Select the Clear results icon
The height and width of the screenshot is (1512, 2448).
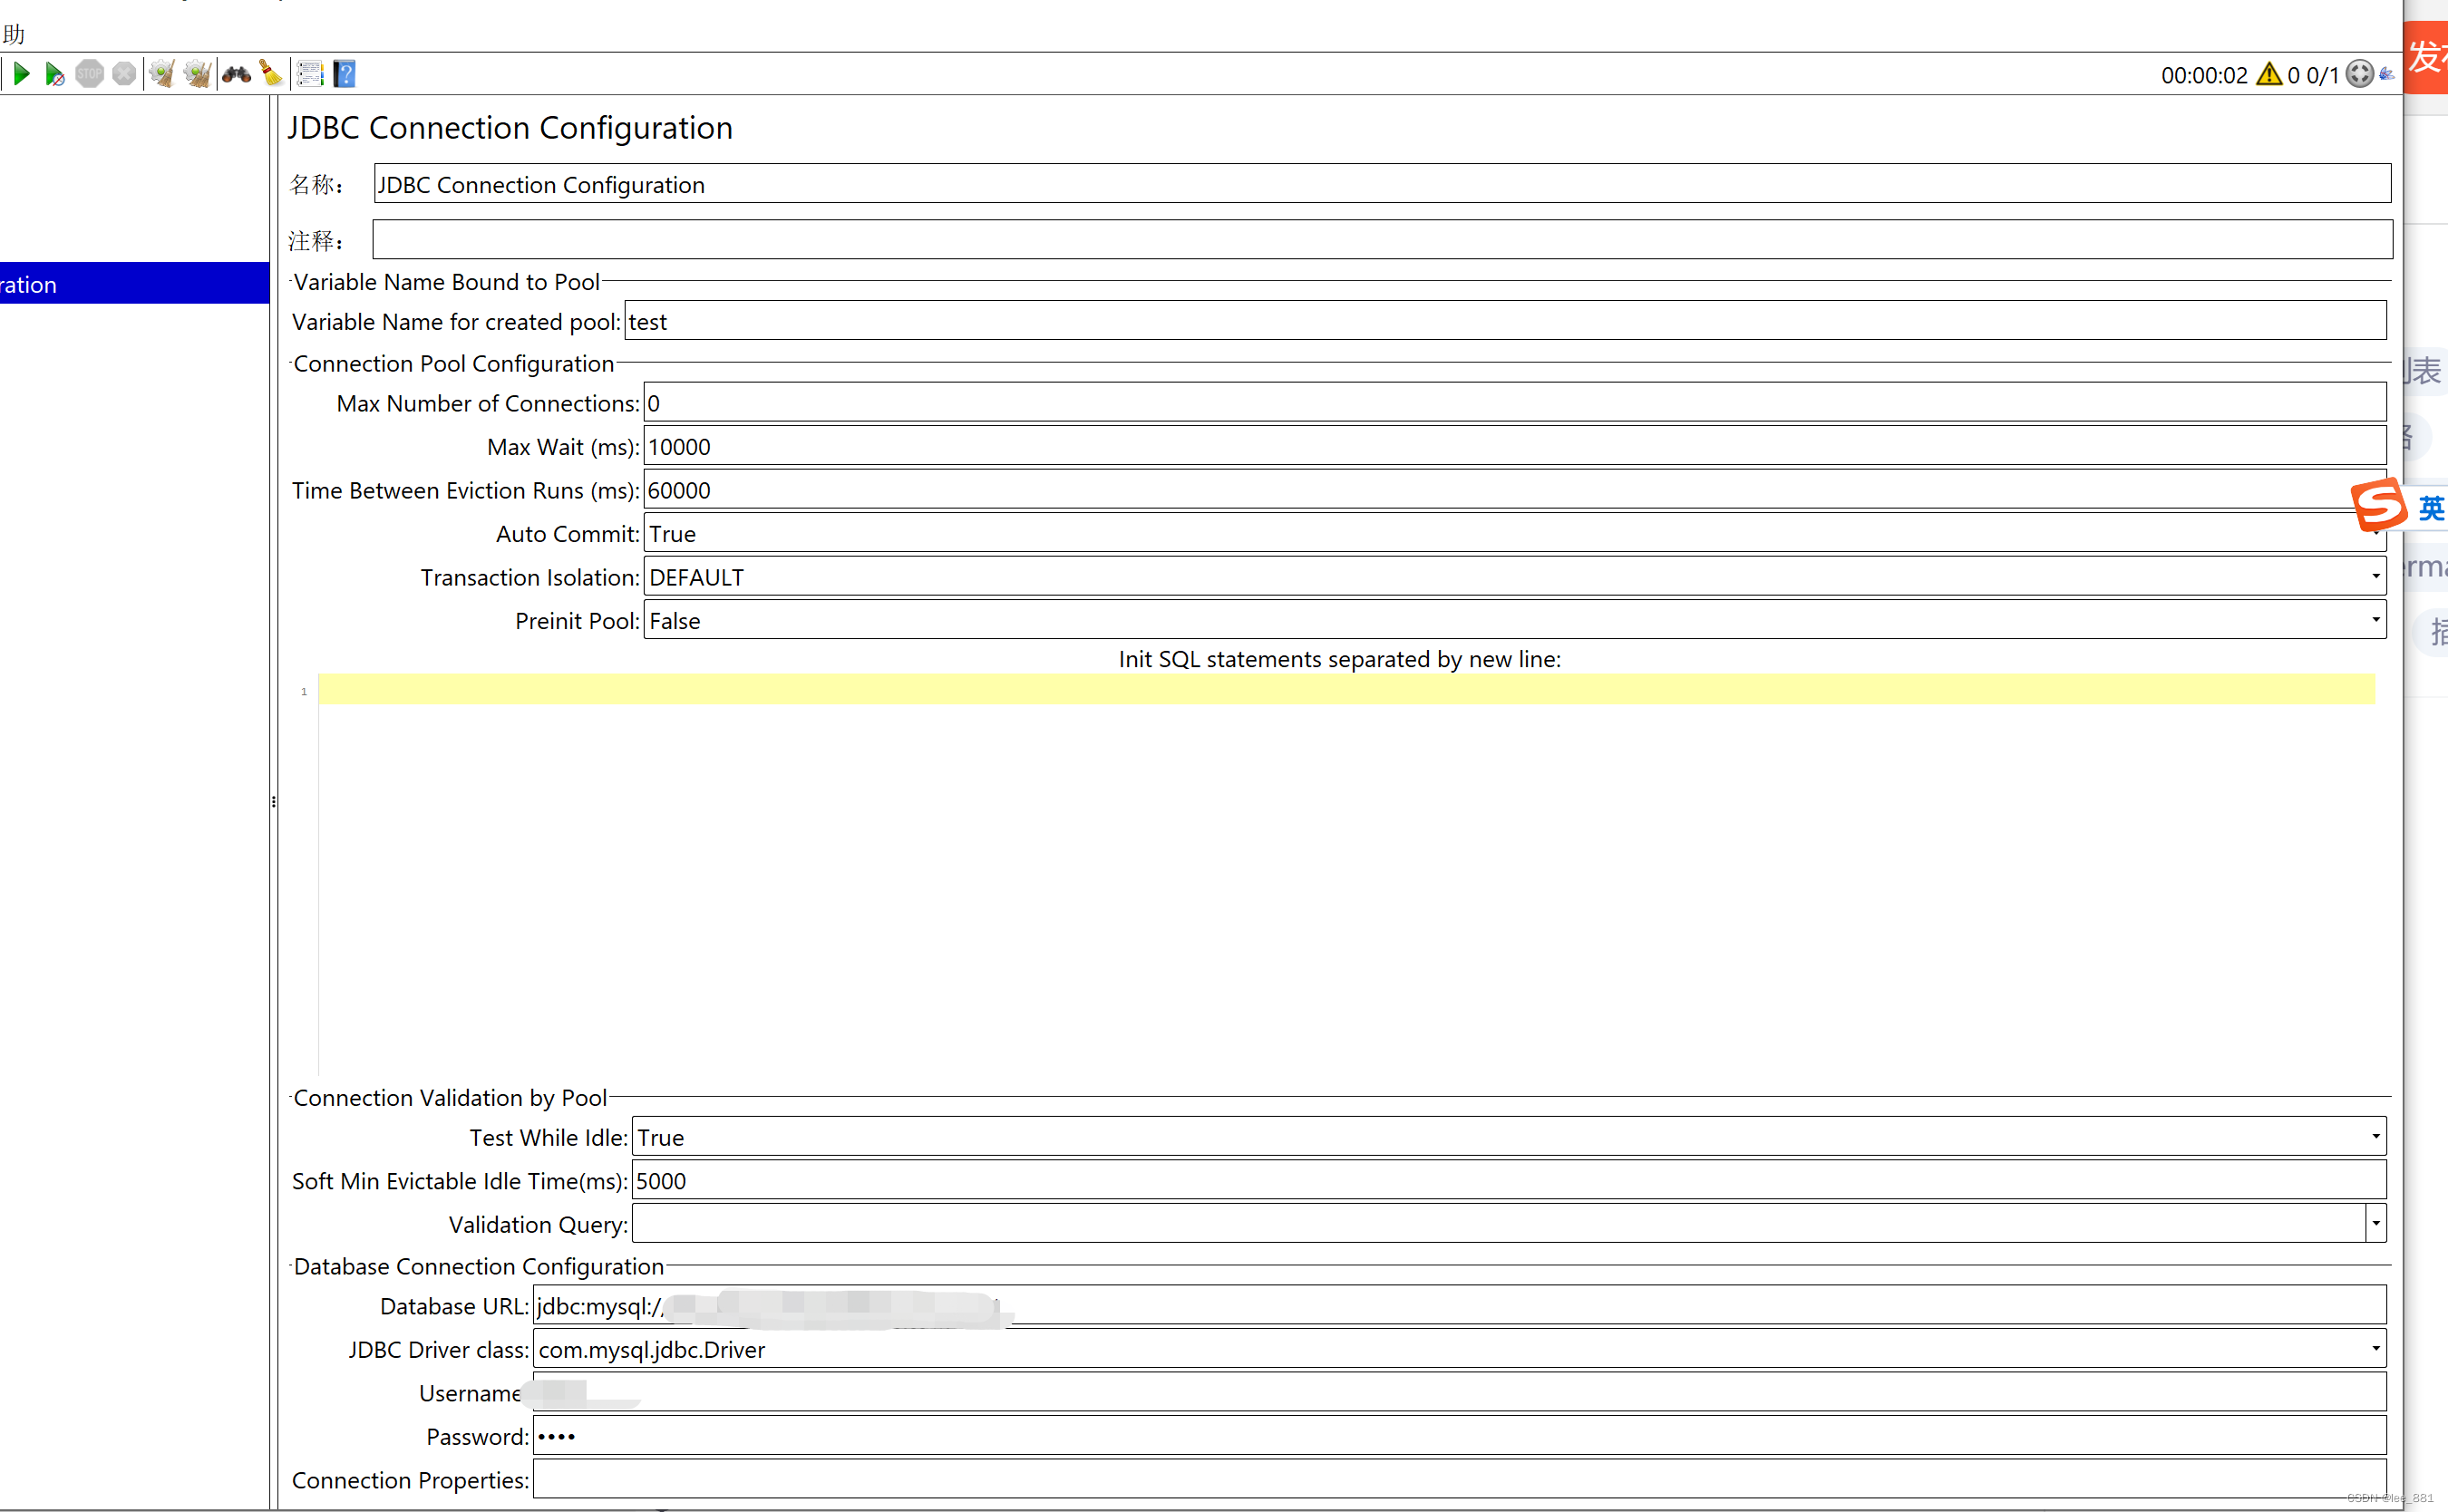(162, 73)
